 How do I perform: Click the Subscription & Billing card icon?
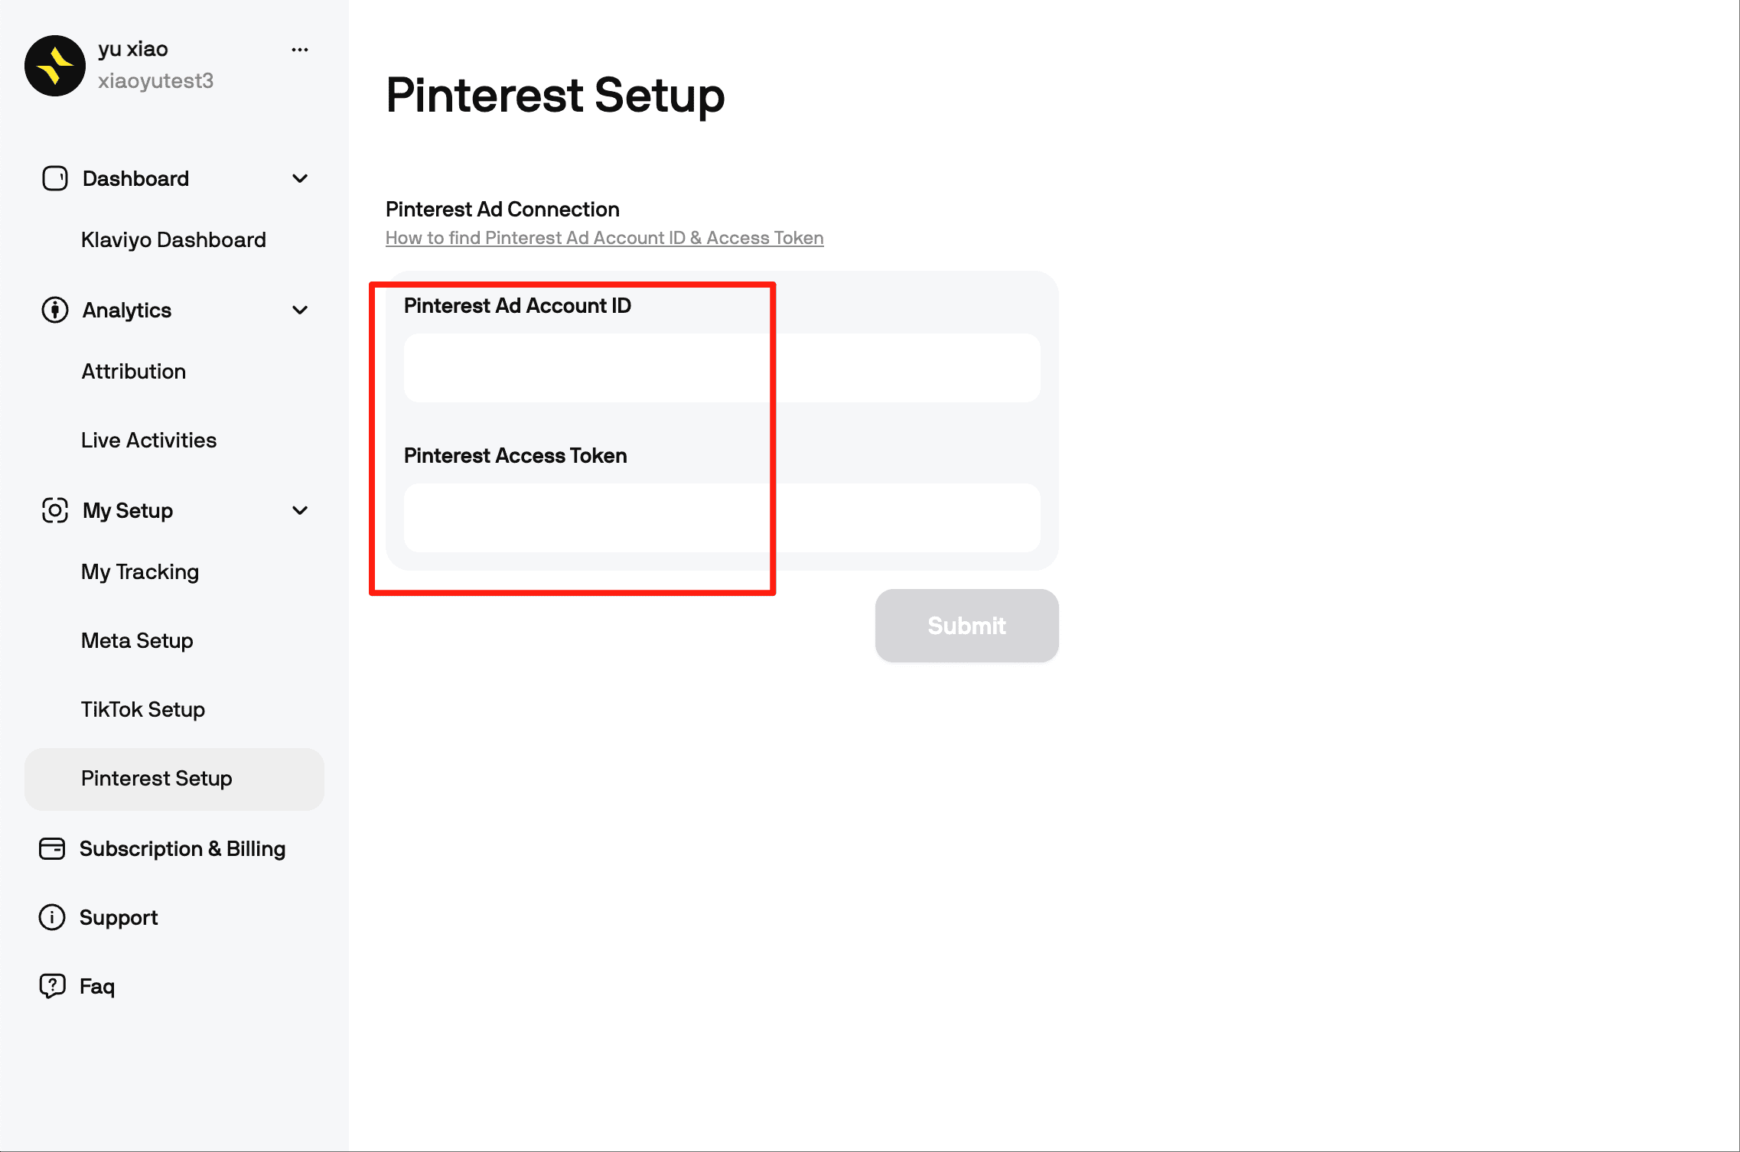(x=51, y=849)
